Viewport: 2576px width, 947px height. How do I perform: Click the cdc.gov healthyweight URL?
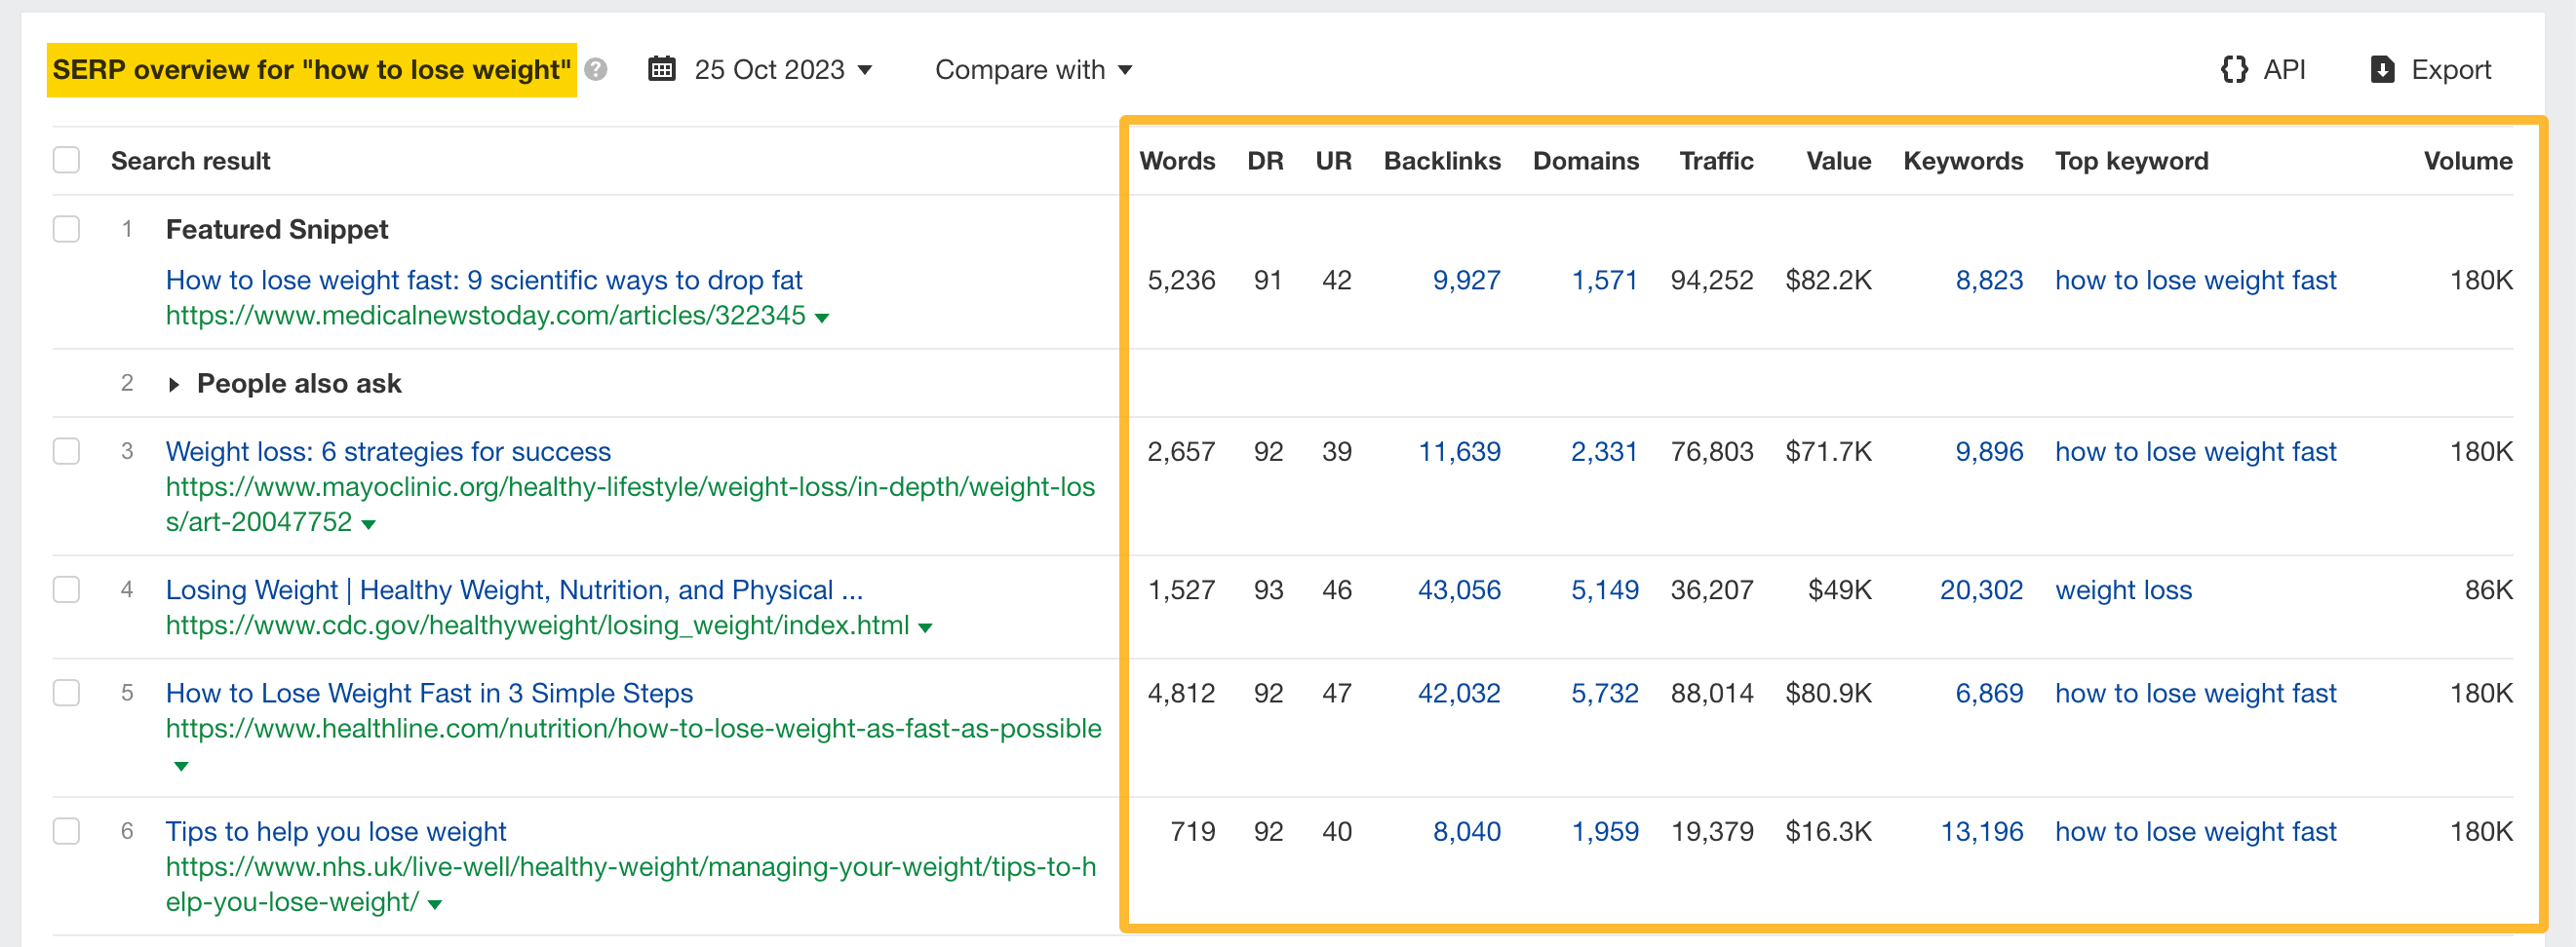537,625
